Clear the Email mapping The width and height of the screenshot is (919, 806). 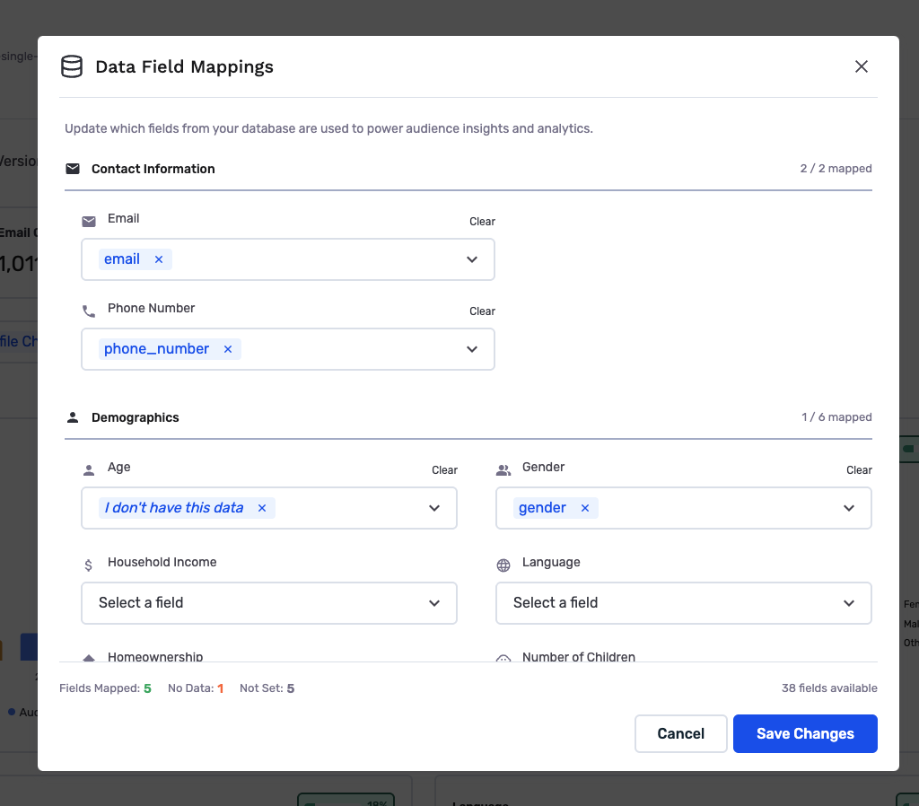pos(482,222)
